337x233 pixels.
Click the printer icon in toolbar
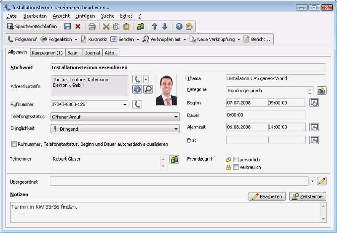[x=92, y=27]
